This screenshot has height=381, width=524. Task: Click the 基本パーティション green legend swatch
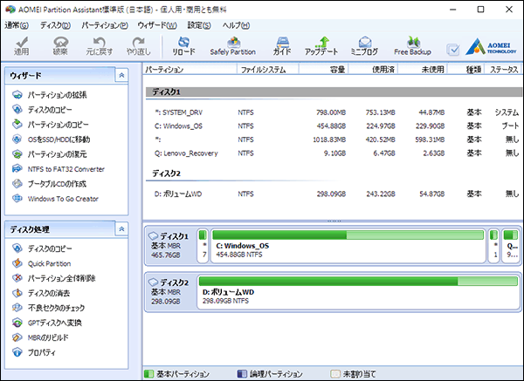click(148, 374)
